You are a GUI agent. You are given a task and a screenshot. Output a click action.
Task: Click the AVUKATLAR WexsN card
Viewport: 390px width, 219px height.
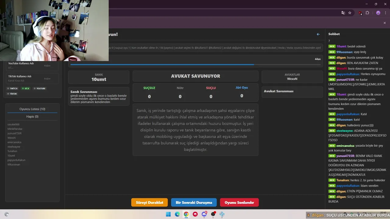292,77
